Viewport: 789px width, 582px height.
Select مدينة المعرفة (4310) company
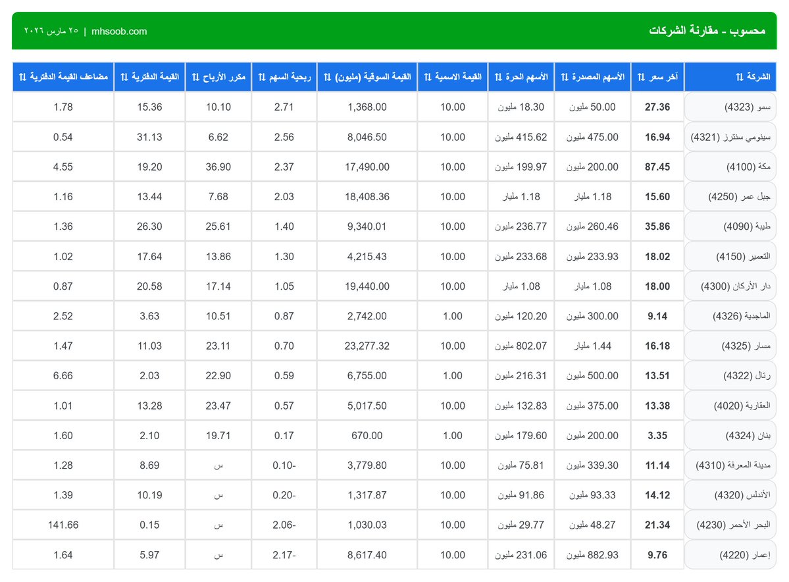tap(730, 465)
